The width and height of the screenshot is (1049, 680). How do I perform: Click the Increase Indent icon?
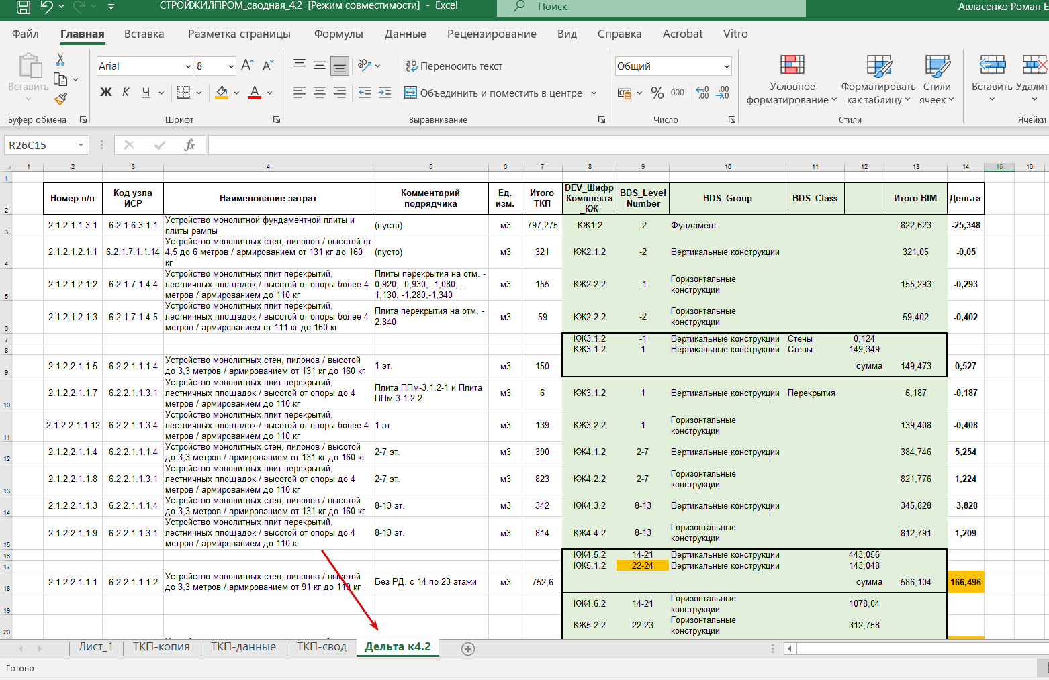385,93
